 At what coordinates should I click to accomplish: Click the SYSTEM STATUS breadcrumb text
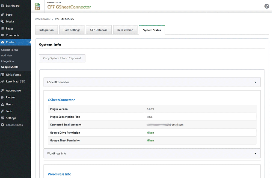point(64,19)
